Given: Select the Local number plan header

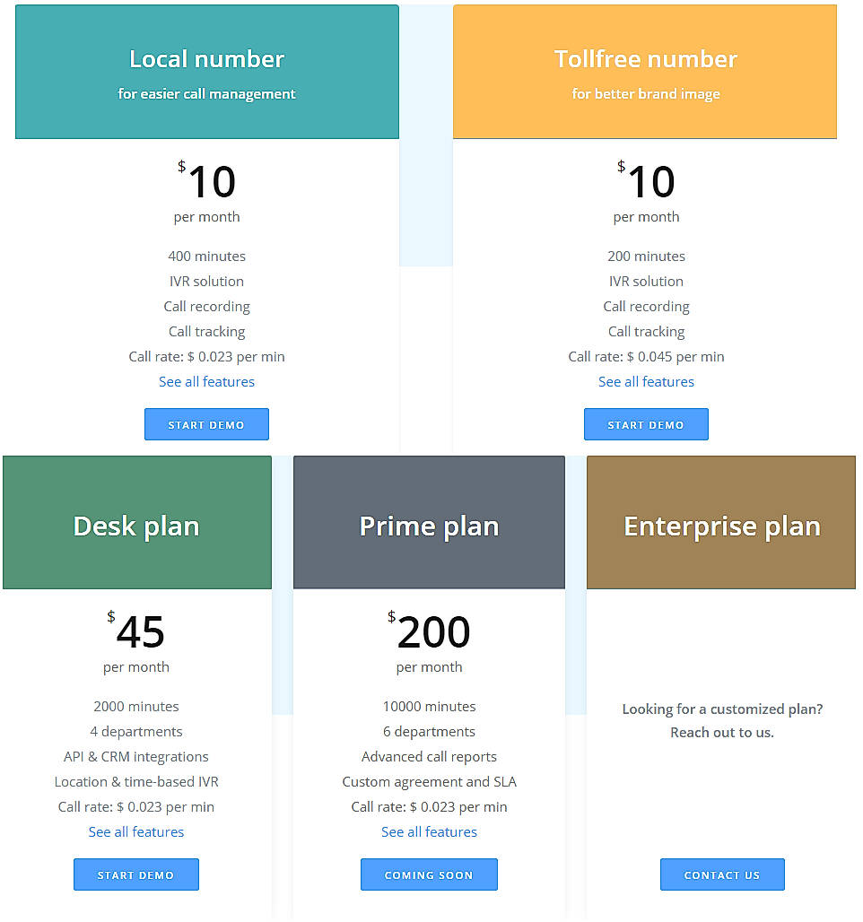Looking at the screenshot, I should click(x=206, y=59).
